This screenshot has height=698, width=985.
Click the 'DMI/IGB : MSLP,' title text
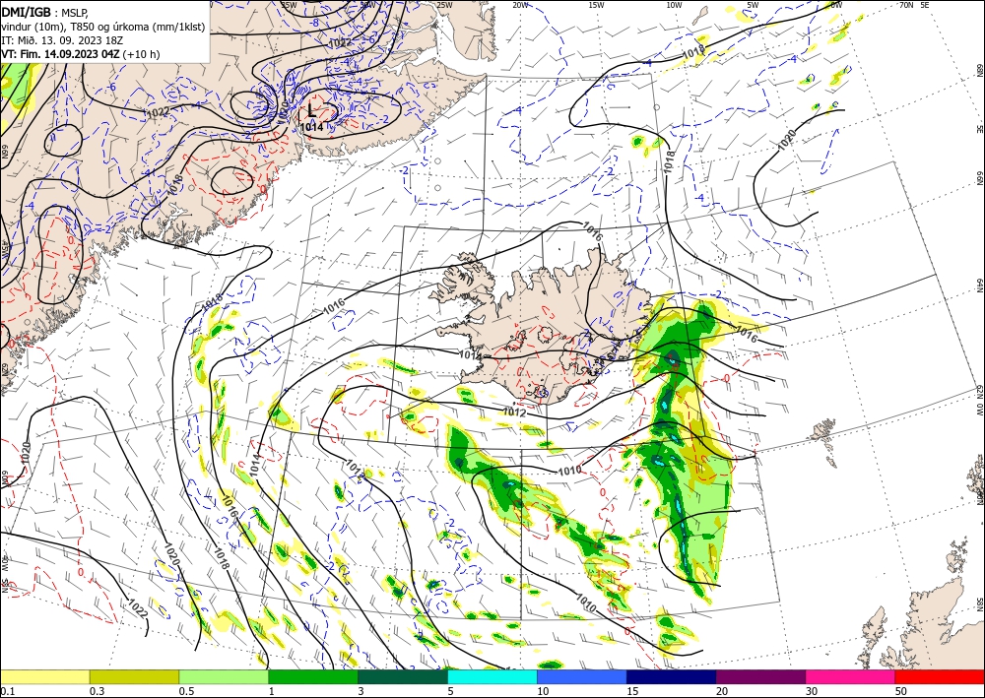pyautogui.click(x=44, y=11)
